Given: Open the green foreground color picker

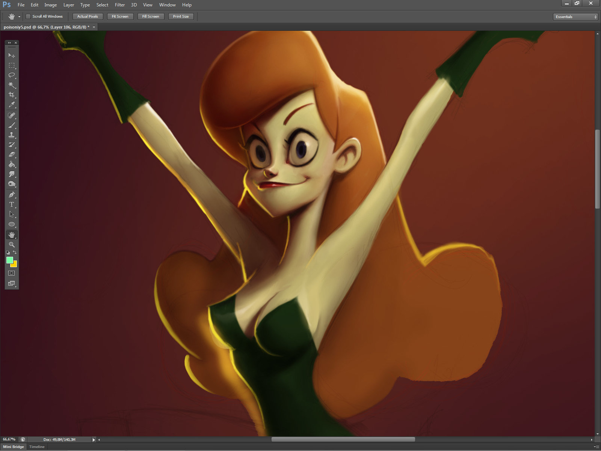Looking at the screenshot, I should point(9,260).
